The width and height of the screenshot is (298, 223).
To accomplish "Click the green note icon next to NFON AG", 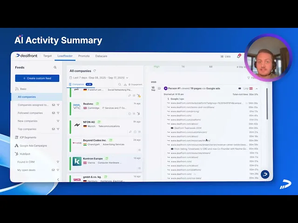I will pyautogui.click(x=99, y=122).
